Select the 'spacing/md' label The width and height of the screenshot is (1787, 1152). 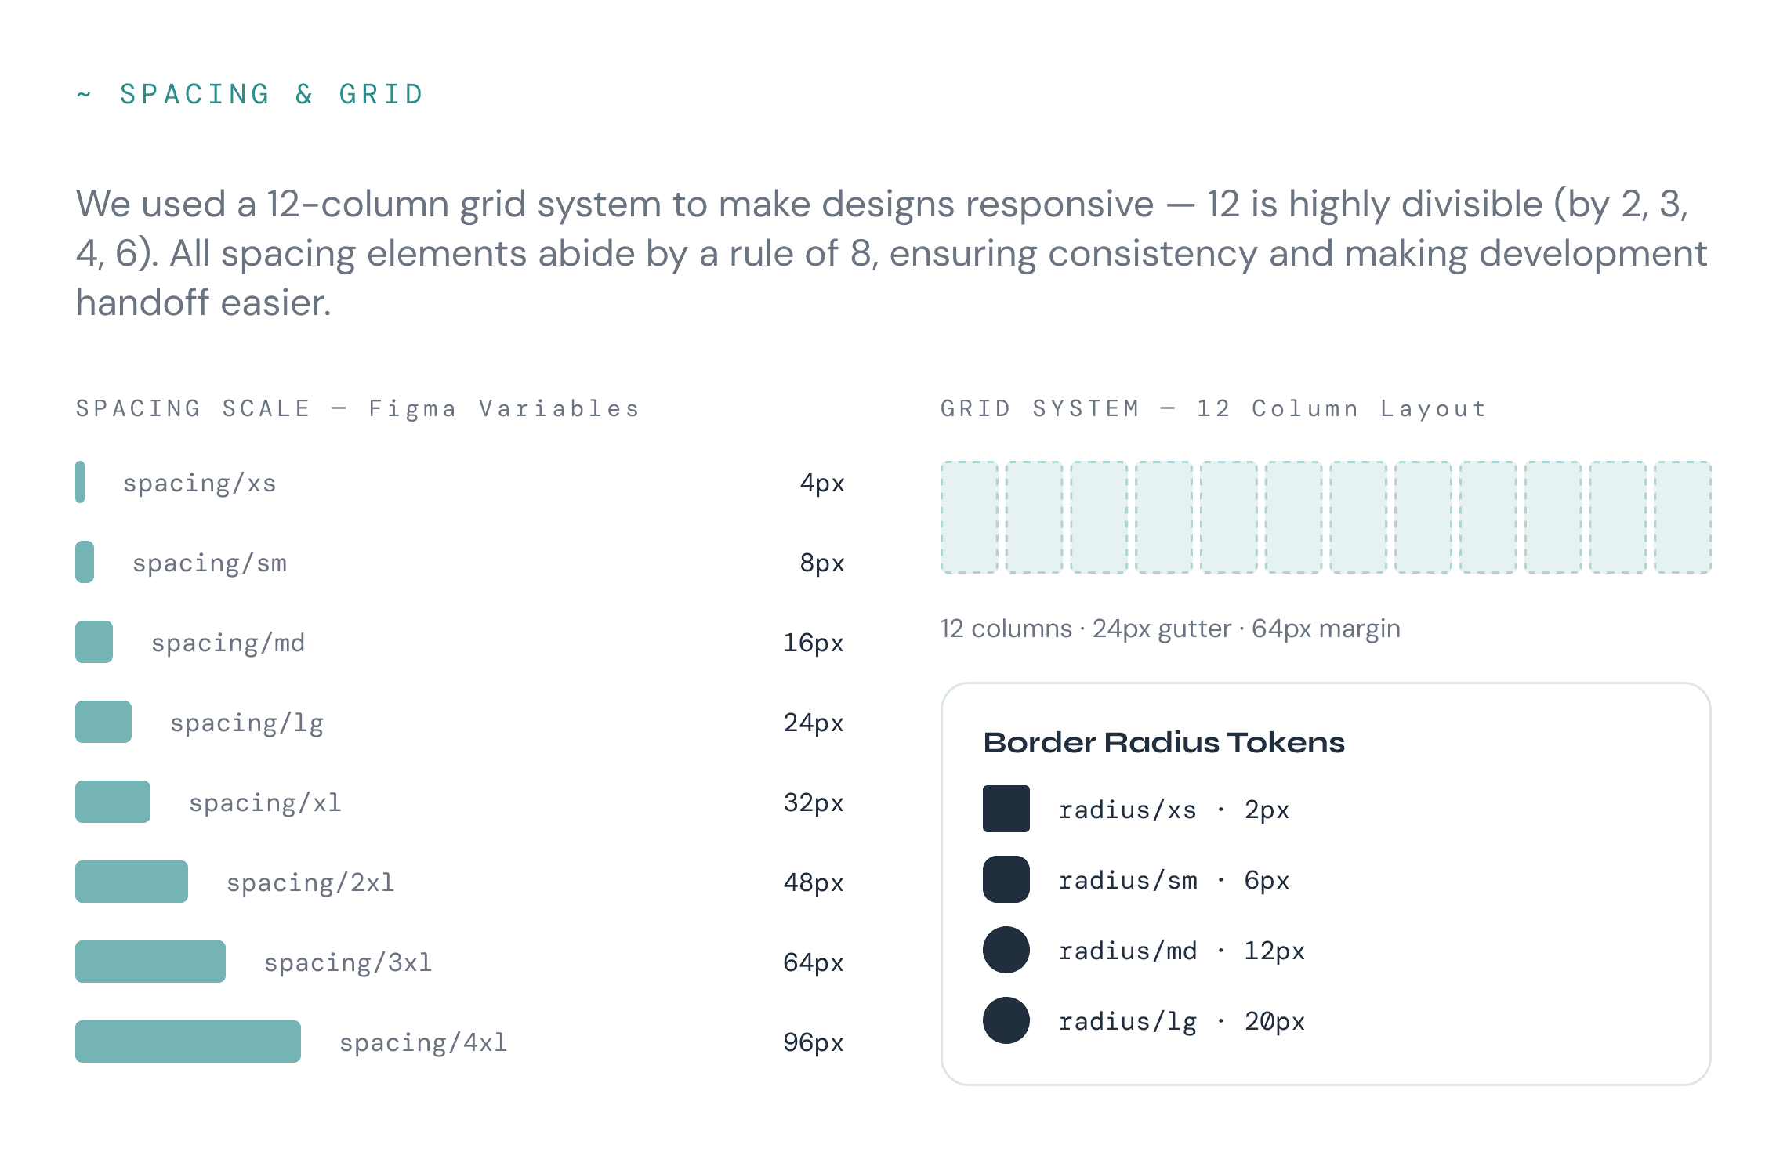tap(228, 643)
